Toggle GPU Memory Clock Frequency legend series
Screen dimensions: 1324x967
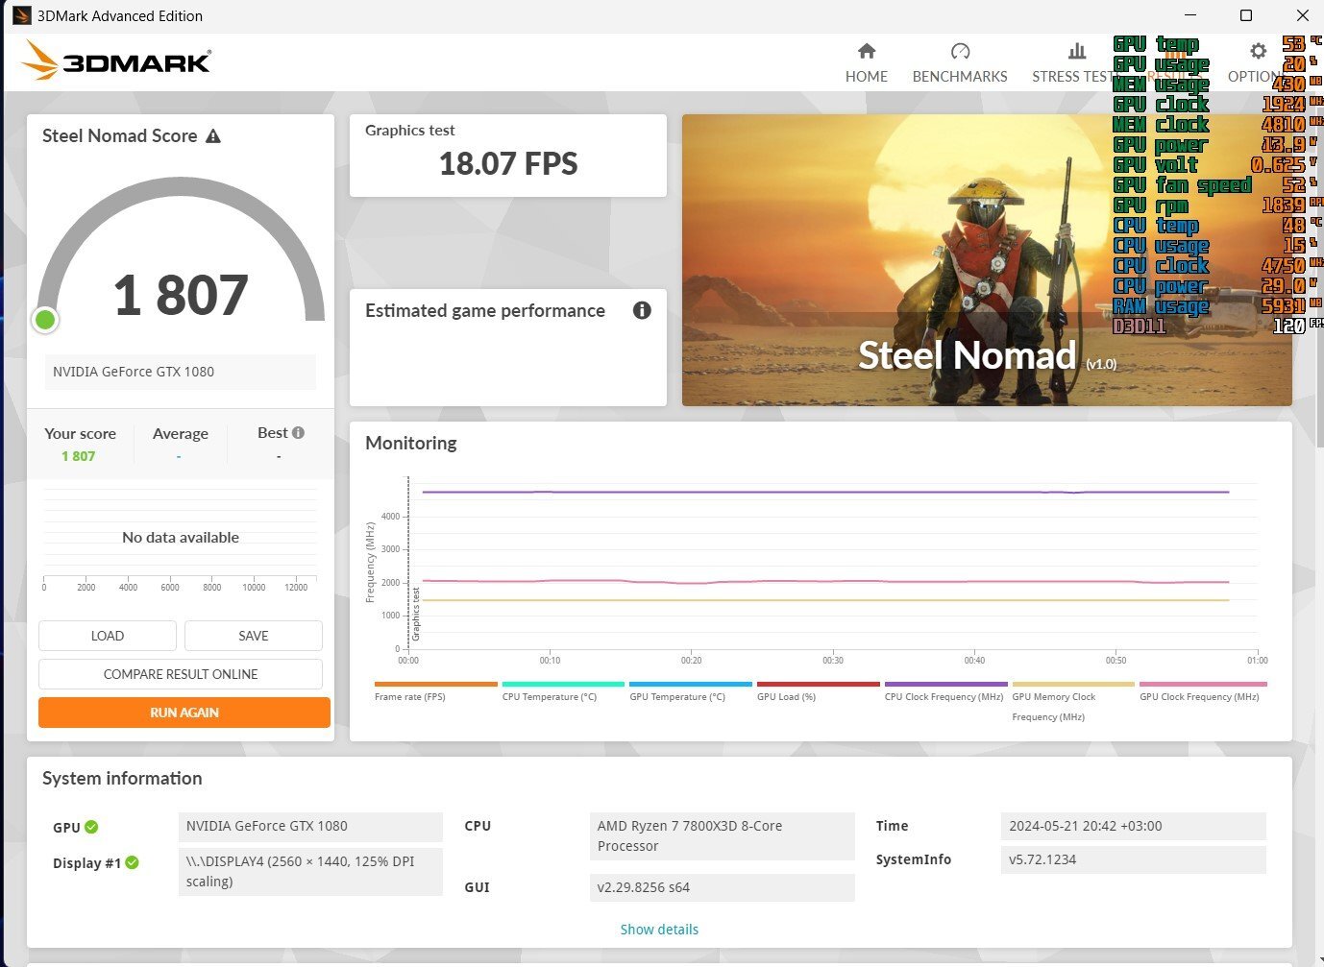tap(1073, 702)
